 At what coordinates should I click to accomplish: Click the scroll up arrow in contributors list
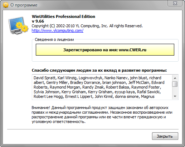[x=175, y=78]
